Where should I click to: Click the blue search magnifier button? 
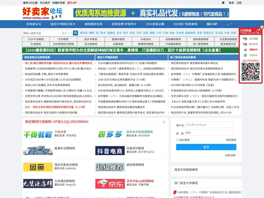(x=76, y=33)
